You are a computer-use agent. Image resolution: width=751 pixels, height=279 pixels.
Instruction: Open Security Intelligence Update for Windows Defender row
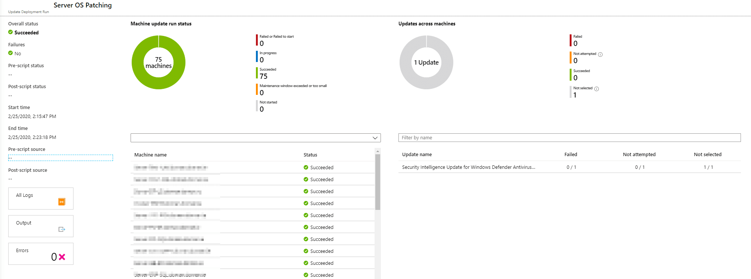569,167
